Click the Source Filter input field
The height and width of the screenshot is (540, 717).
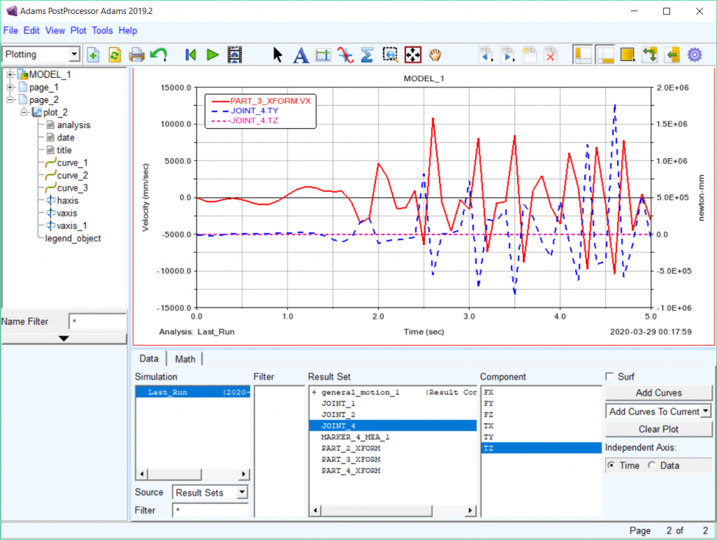click(x=210, y=510)
